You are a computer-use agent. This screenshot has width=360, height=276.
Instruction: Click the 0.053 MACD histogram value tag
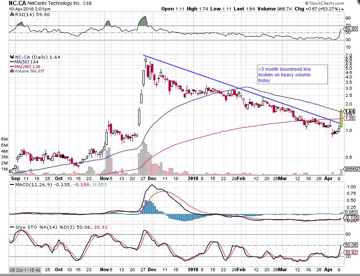point(351,213)
